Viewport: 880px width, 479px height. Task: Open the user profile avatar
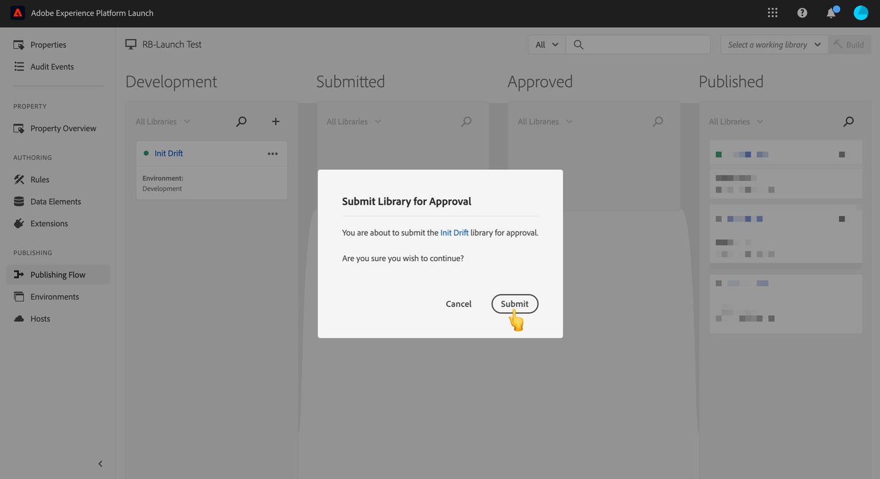(860, 13)
